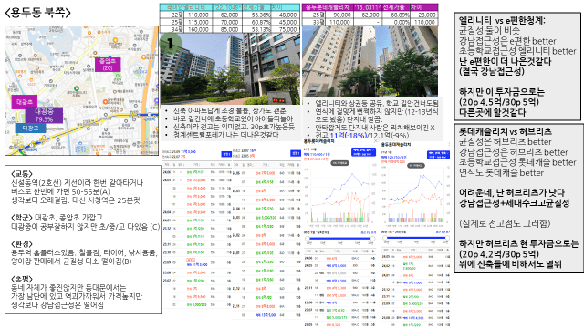Click the <용두동 북쪽> slide title

pos(38,13)
